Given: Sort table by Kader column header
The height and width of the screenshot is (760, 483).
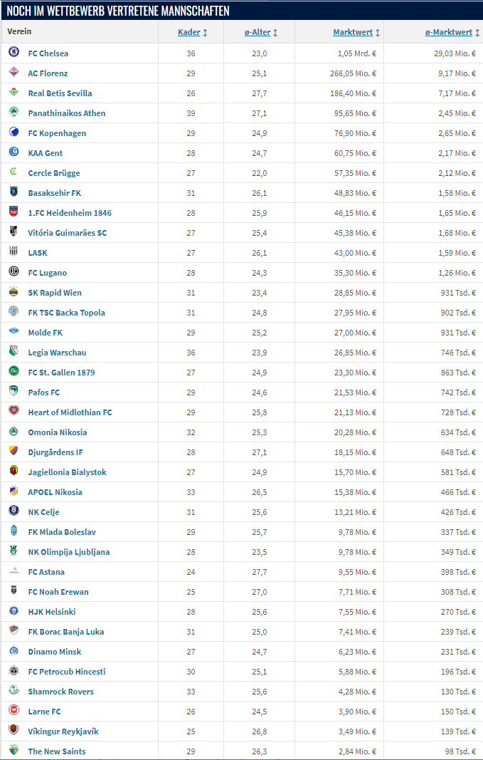Looking at the screenshot, I should pyautogui.click(x=189, y=32).
